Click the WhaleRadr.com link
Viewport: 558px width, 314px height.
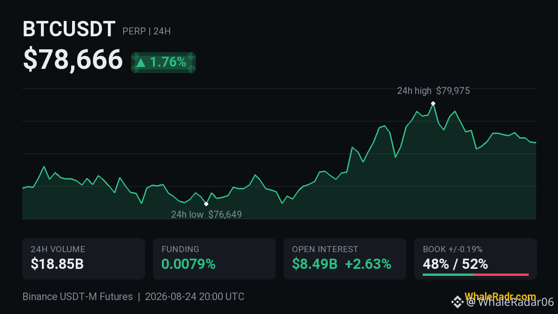pos(500,296)
